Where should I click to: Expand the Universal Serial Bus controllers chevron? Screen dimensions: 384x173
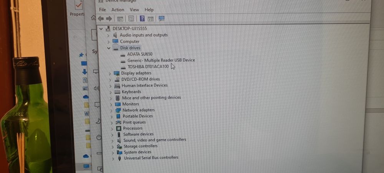[x=113, y=158]
